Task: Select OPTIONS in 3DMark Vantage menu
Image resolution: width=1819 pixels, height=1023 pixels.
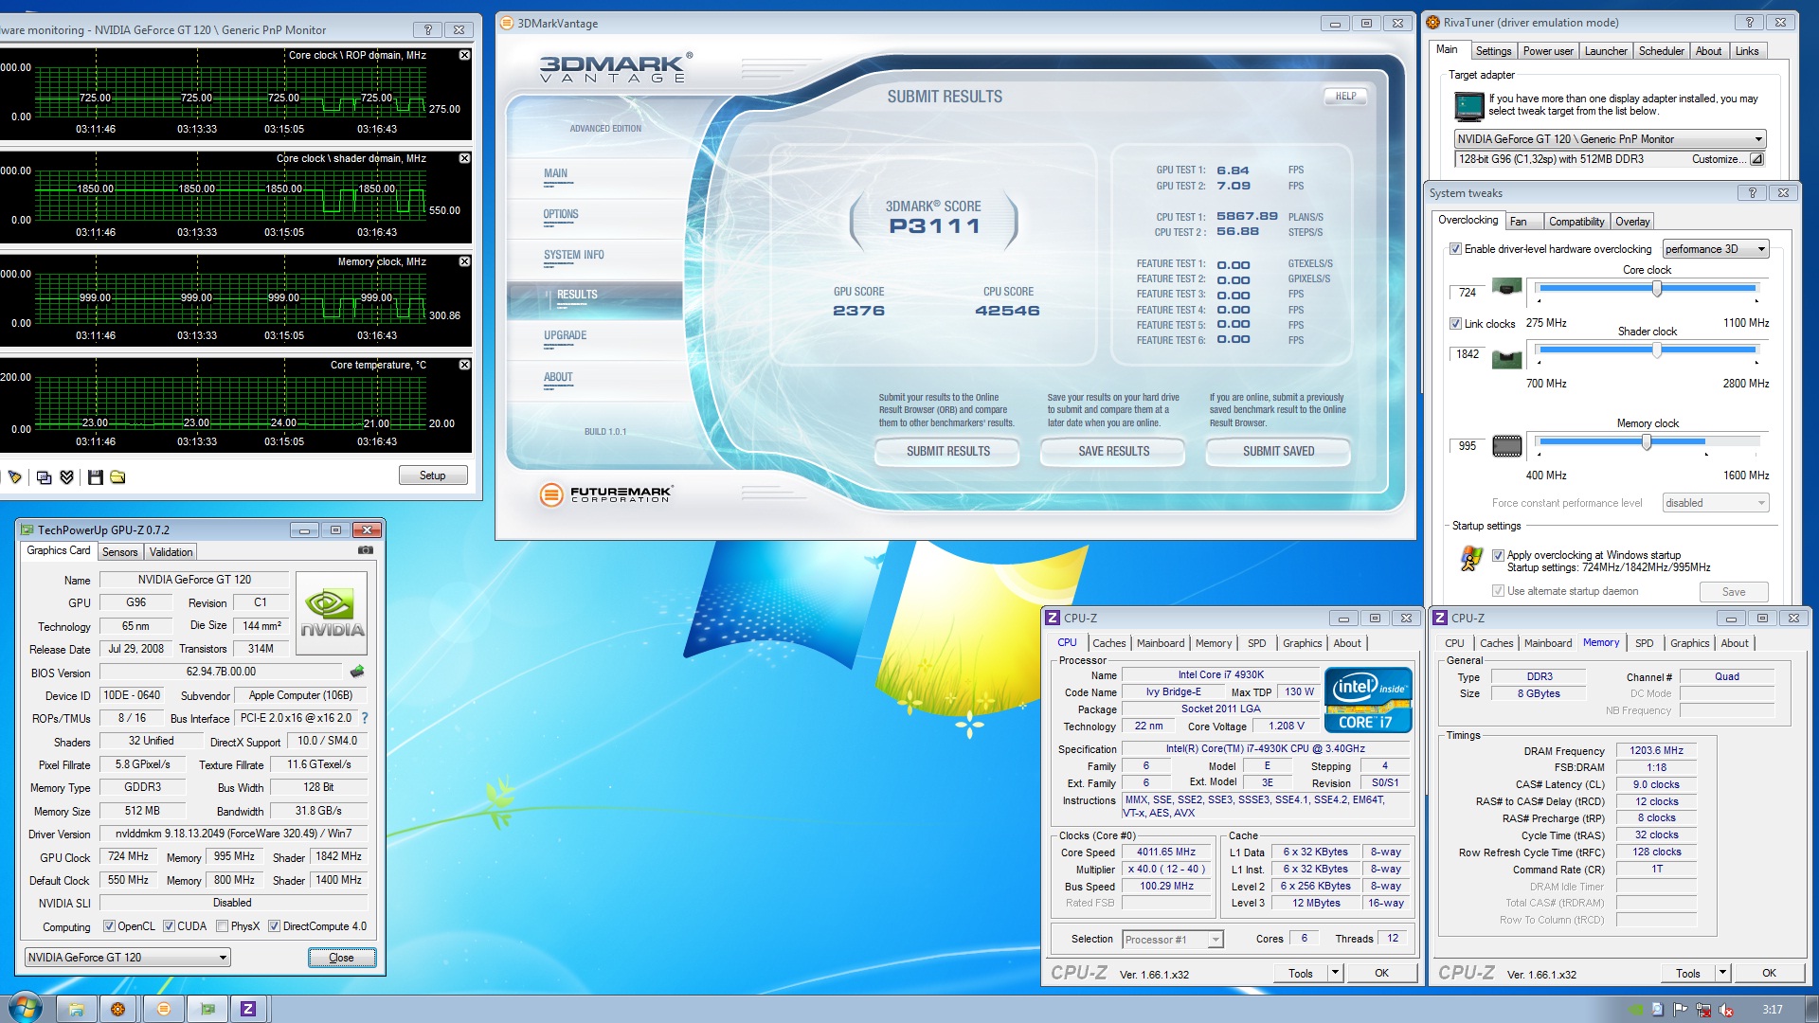Action: [561, 214]
